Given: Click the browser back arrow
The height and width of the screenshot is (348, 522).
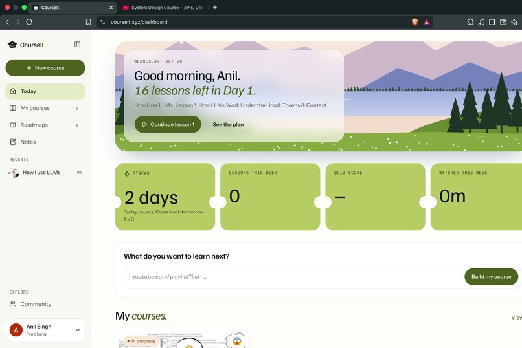Looking at the screenshot, I should click(x=7, y=22).
